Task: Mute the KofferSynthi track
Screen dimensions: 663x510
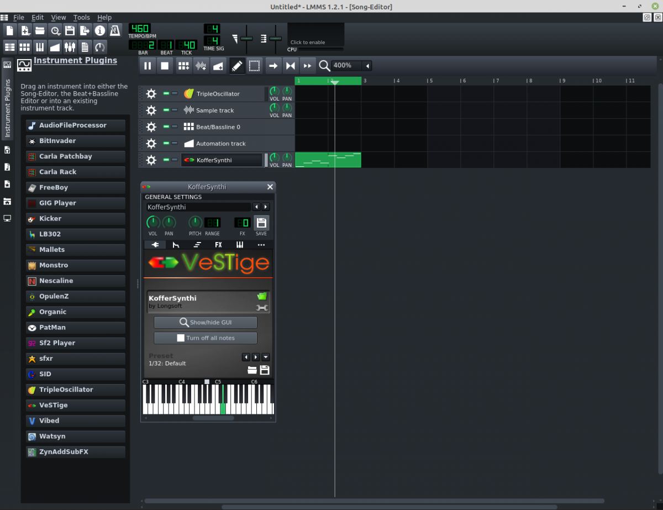Action: pyautogui.click(x=166, y=160)
